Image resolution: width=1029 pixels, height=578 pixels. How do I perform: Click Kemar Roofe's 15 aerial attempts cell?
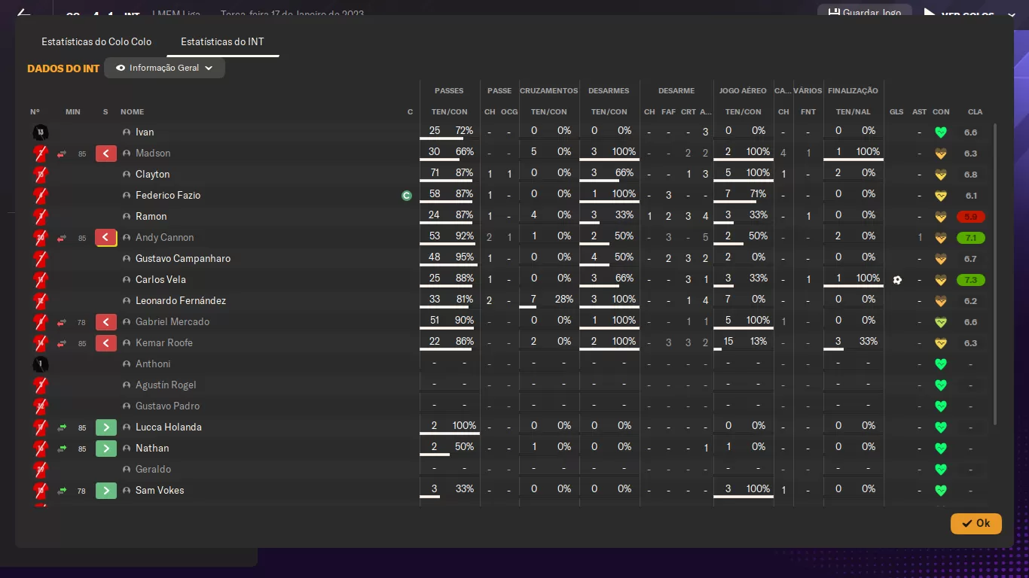728,342
